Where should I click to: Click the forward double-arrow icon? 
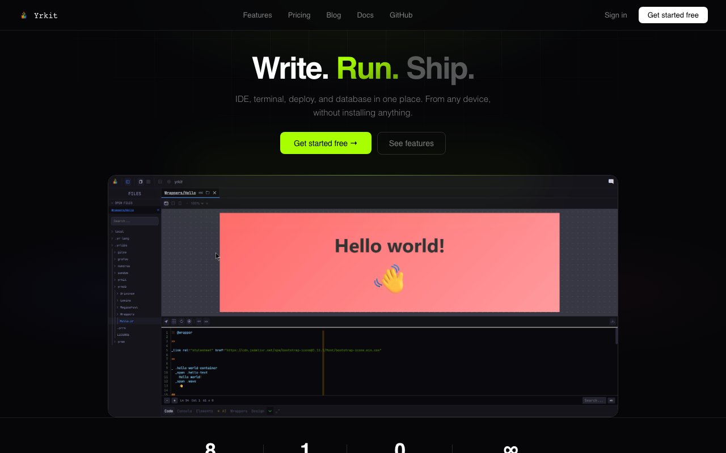click(x=206, y=322)
